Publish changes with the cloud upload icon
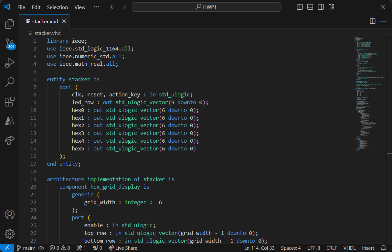Image resolution: width=392 pixels, height=252 pixels. [x=41, y=248]
